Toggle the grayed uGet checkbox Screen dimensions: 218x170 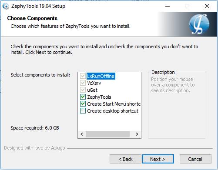pyautogui.click(x=83, y=90)
